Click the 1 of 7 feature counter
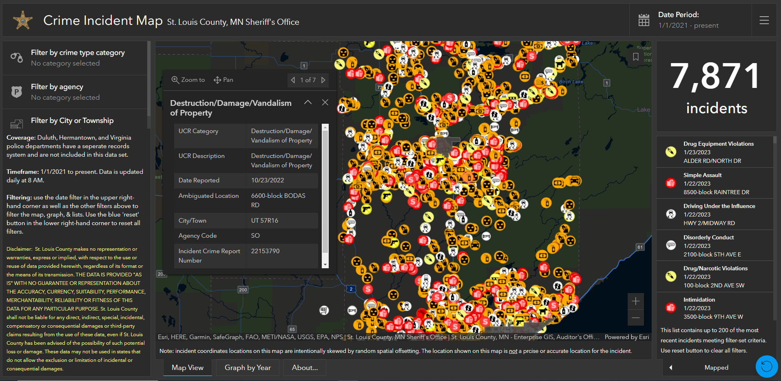 click(x=308, y=80)
